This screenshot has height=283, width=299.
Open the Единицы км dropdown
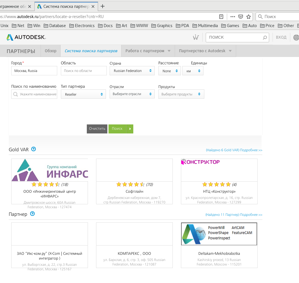coord(193,71)
